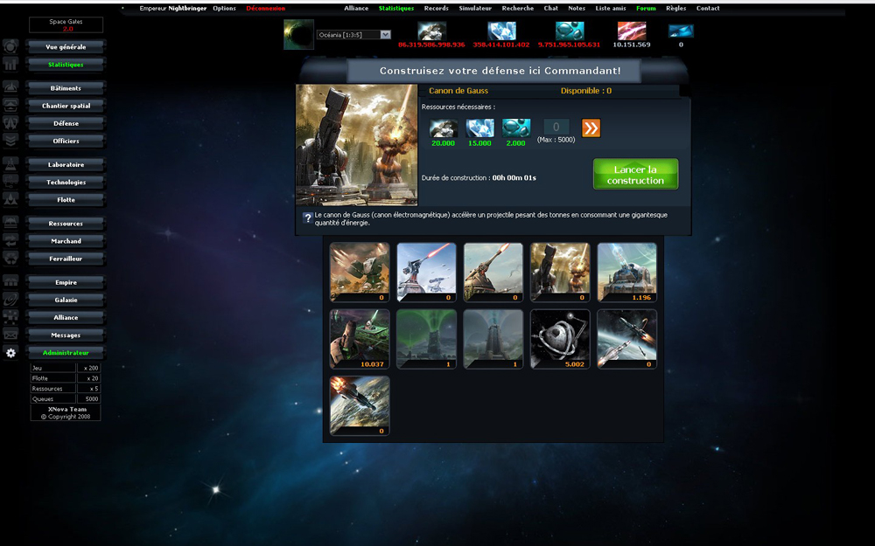This screenshot has width=875, height=546.
Task: Open Statistiques in the top menu
Action: [396, 9]
